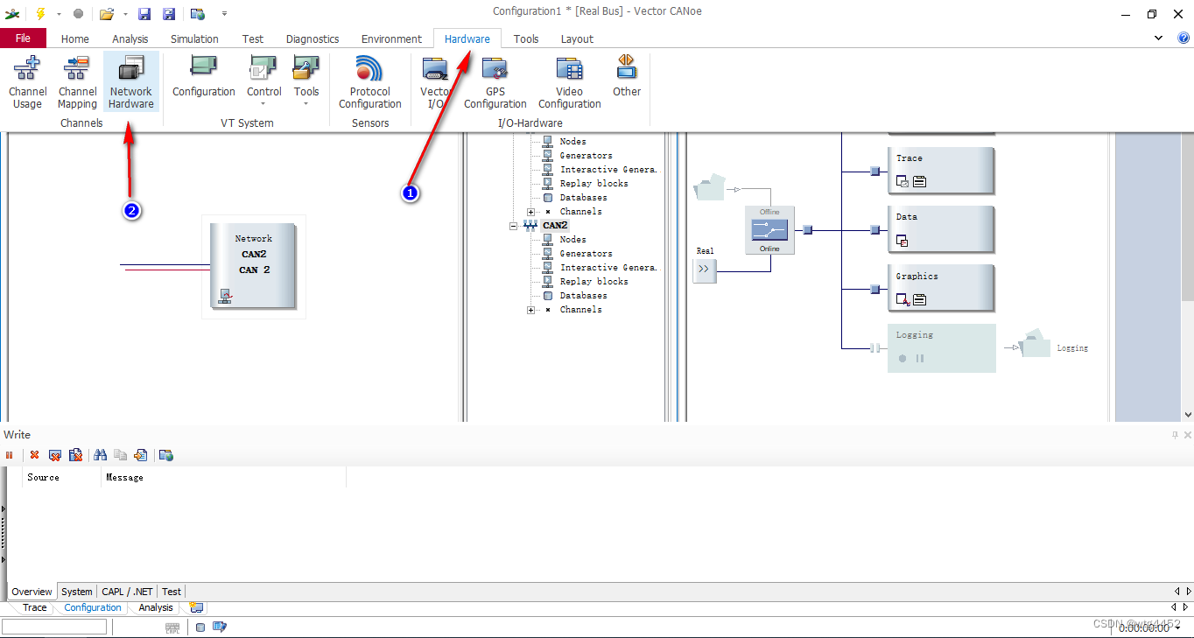Pause the Write window output
This screenshot has width=1194, height=638.
[x=10, y=455]
